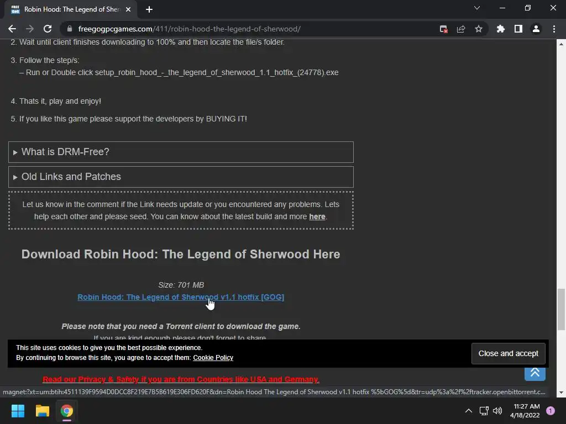Click the 'need a Torrent client' note
566x424 pixels.
click(181, 326)
